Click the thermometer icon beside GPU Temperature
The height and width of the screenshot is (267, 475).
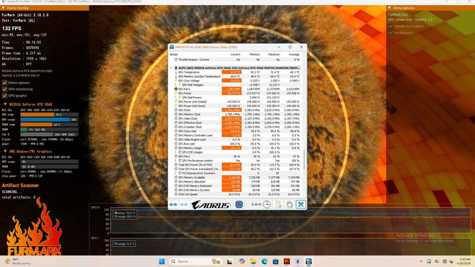(x=176, y=72)
